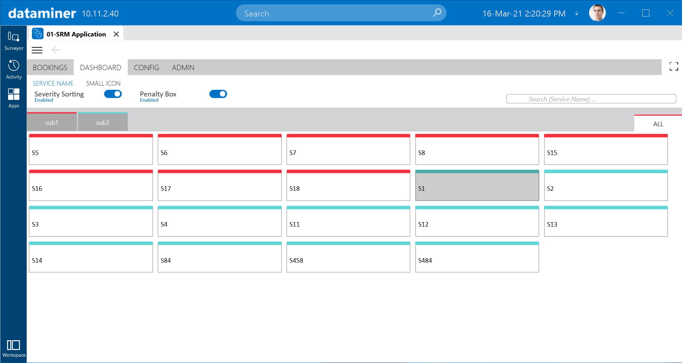Viewport: 682px width, 363px height.
Task: Disable Severity Sorting
Action: pyautogui.click(x=113, y=94)
